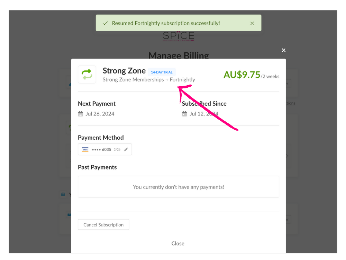Click the 14-DAY TRIAL badge
The image size is (346, 260).
pyautogui.click(x=162, y=72)
